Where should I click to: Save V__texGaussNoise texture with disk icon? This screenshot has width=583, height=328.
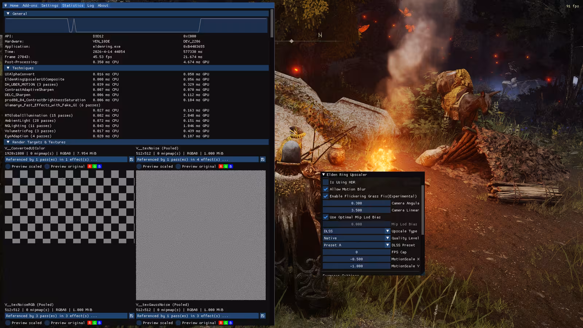(262, 316)
